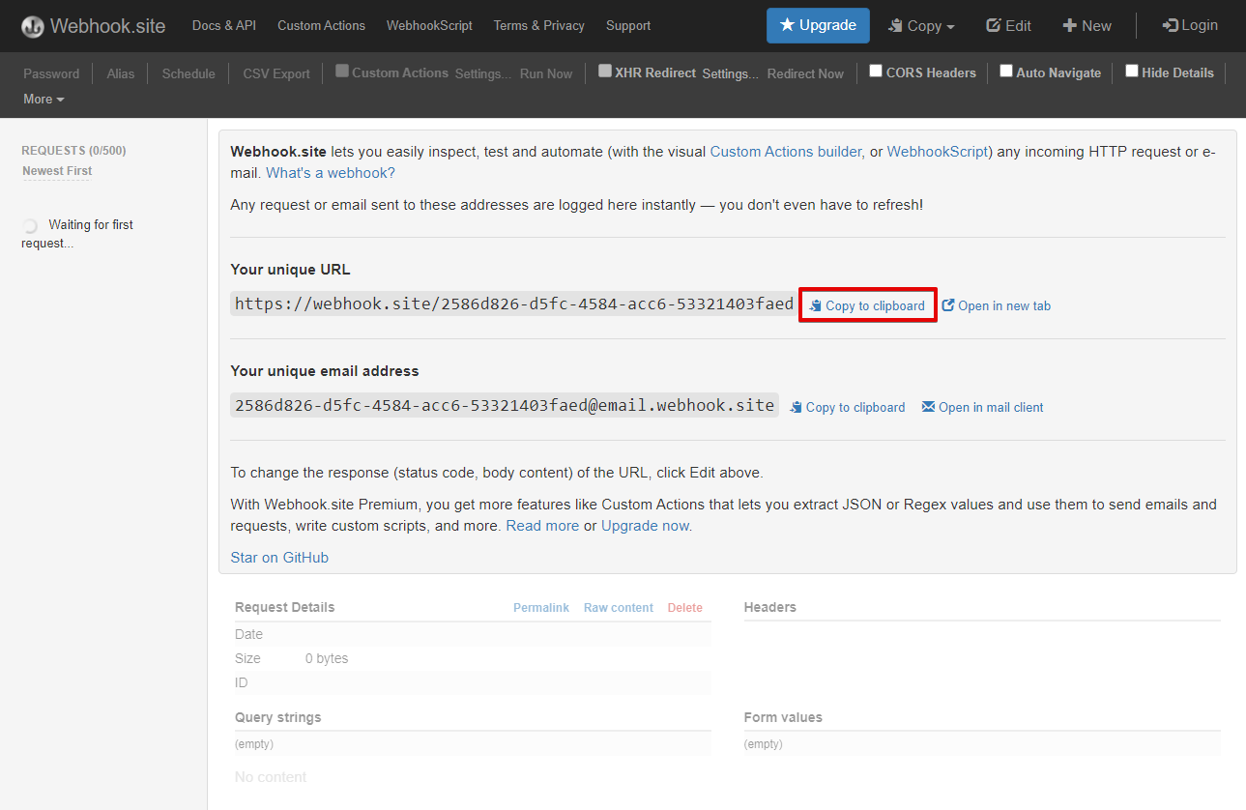Open the Support menu item
The height and width of the screenshot is (810, 1246).
pos(627,25)
